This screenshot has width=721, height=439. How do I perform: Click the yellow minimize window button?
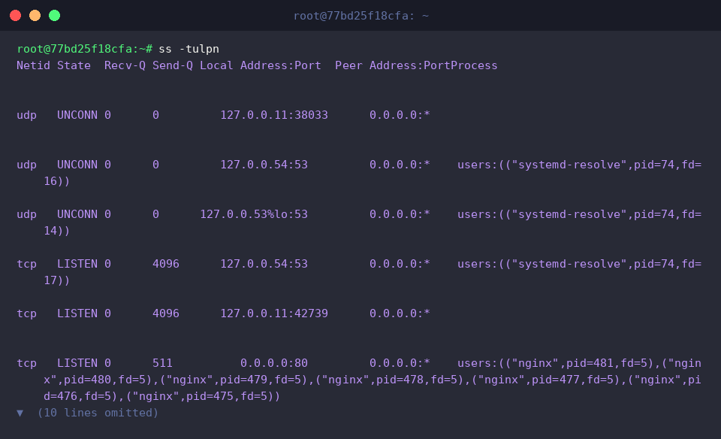[35, 16]
